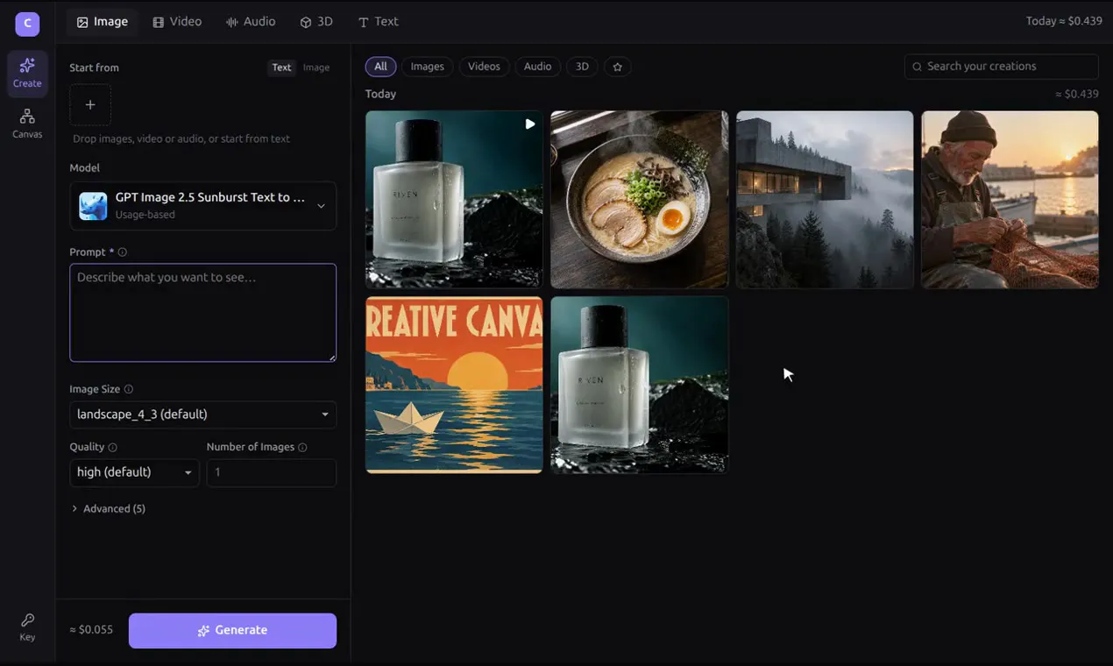Viewport: 1113px width, 666px height.
Task: Select the Text start-from mode
Action: click(x=281, y=67)
